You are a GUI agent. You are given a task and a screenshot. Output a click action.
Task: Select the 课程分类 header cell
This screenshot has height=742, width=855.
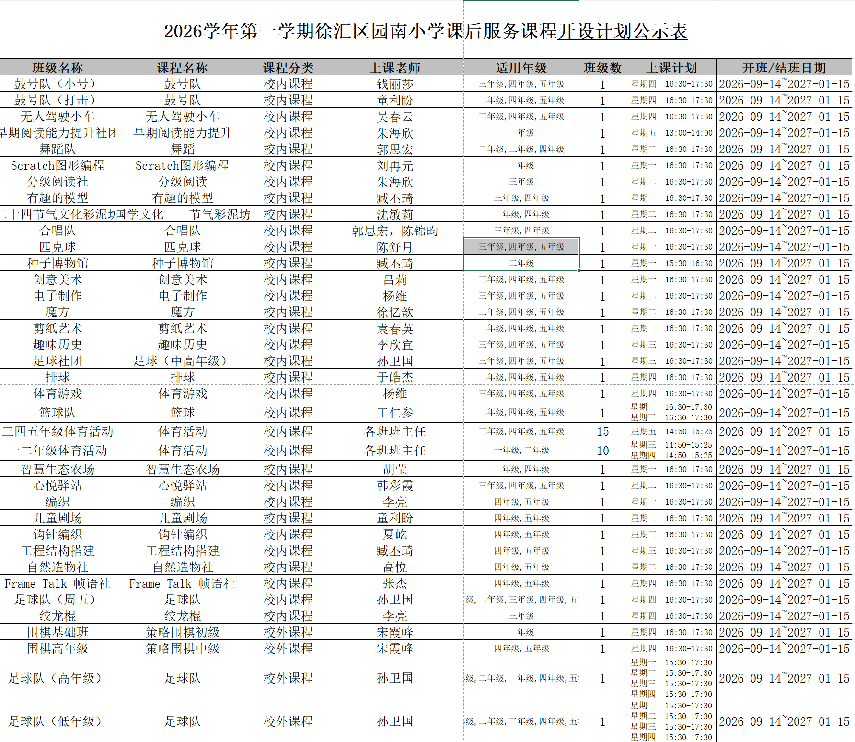[288, 68]
